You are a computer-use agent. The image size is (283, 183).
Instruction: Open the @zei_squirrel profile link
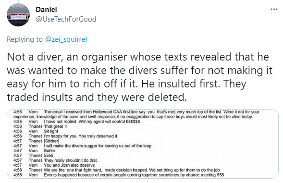[66, 39]
